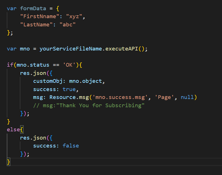Click the formData variable name
Viewport: 222px width, 175px height.
point(33,9)
